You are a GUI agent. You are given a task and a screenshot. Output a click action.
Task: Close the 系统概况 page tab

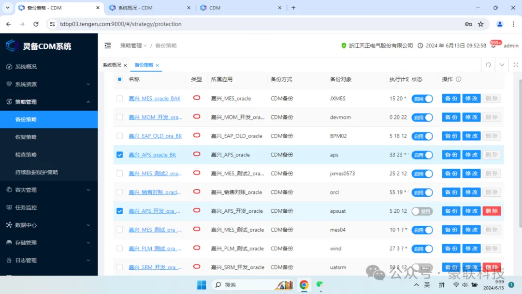[125, 65]
